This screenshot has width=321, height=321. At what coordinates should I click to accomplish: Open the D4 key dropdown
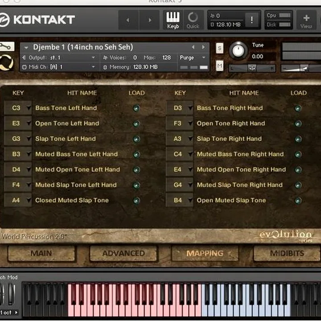(x=18, y=169)
